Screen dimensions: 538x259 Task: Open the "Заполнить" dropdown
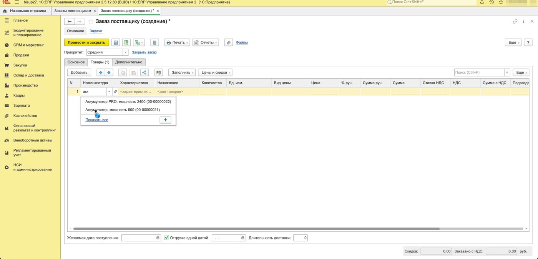(x=182, y=73)
